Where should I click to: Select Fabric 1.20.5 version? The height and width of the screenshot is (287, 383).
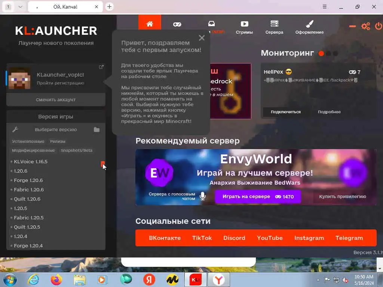pyautogui.click(x=28, y=217)
